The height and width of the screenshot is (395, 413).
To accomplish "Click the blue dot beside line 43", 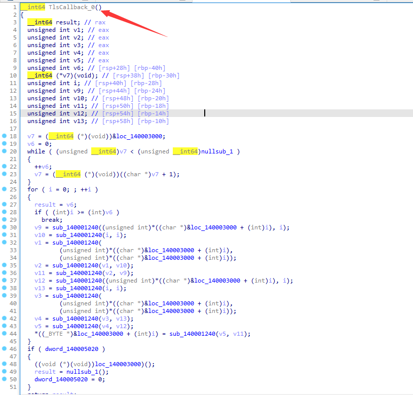I will click(4, 326).
